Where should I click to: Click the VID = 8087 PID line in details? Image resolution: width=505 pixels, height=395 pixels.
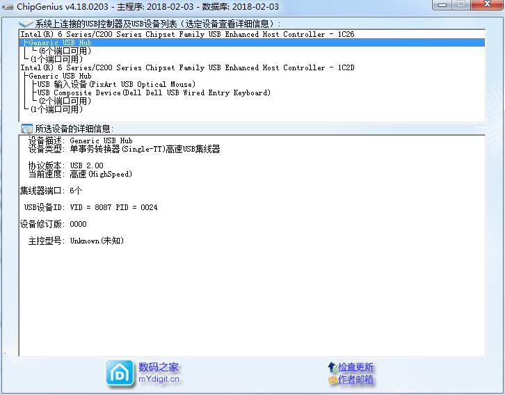tap(113, 207)
